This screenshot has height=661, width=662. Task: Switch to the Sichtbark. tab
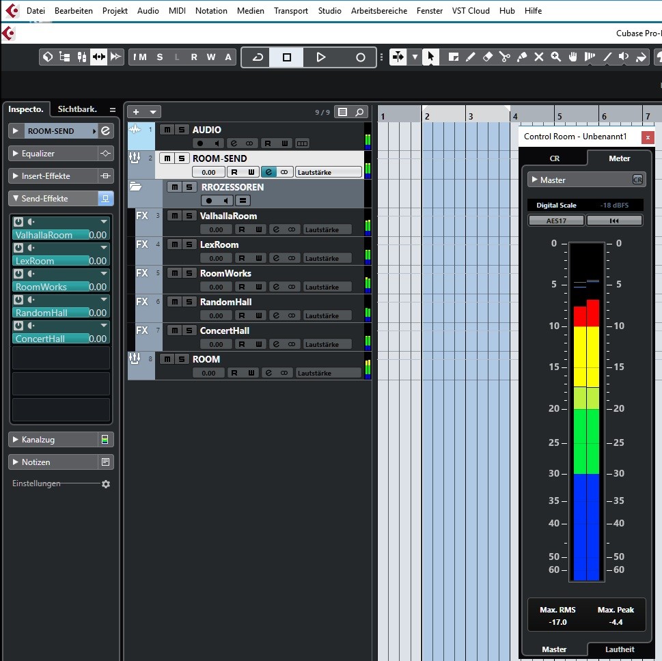77,109
